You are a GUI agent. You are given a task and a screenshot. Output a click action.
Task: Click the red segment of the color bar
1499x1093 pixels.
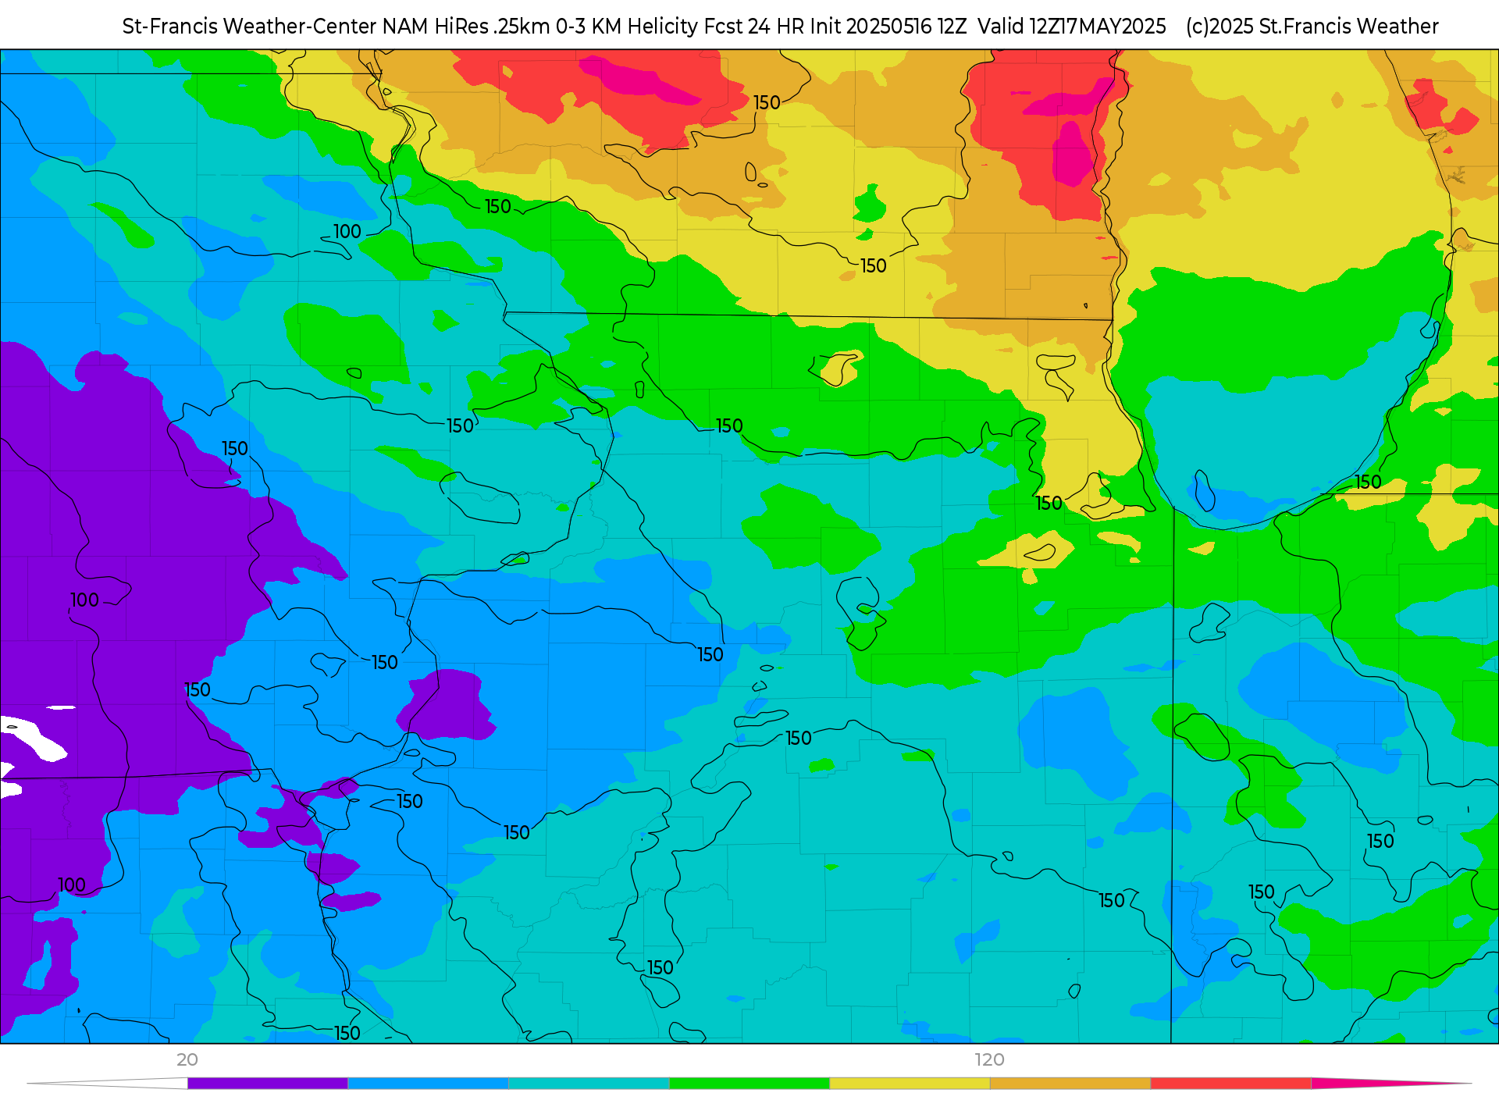click(1230, 1083)
